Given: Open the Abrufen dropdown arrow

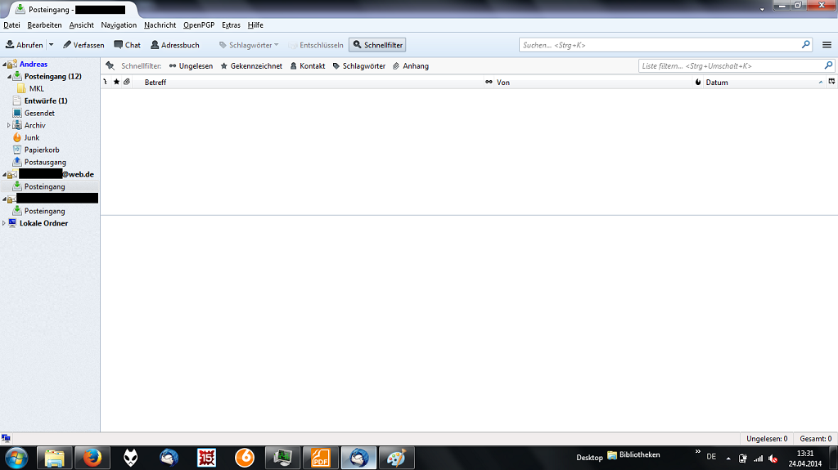Looking at the screenshot, I should click(52, 45).
